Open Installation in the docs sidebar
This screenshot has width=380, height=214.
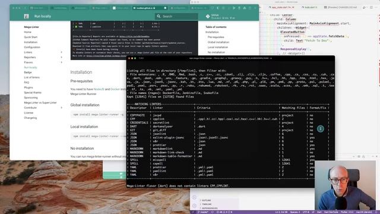pyautogui.click(x=31, y=42)
